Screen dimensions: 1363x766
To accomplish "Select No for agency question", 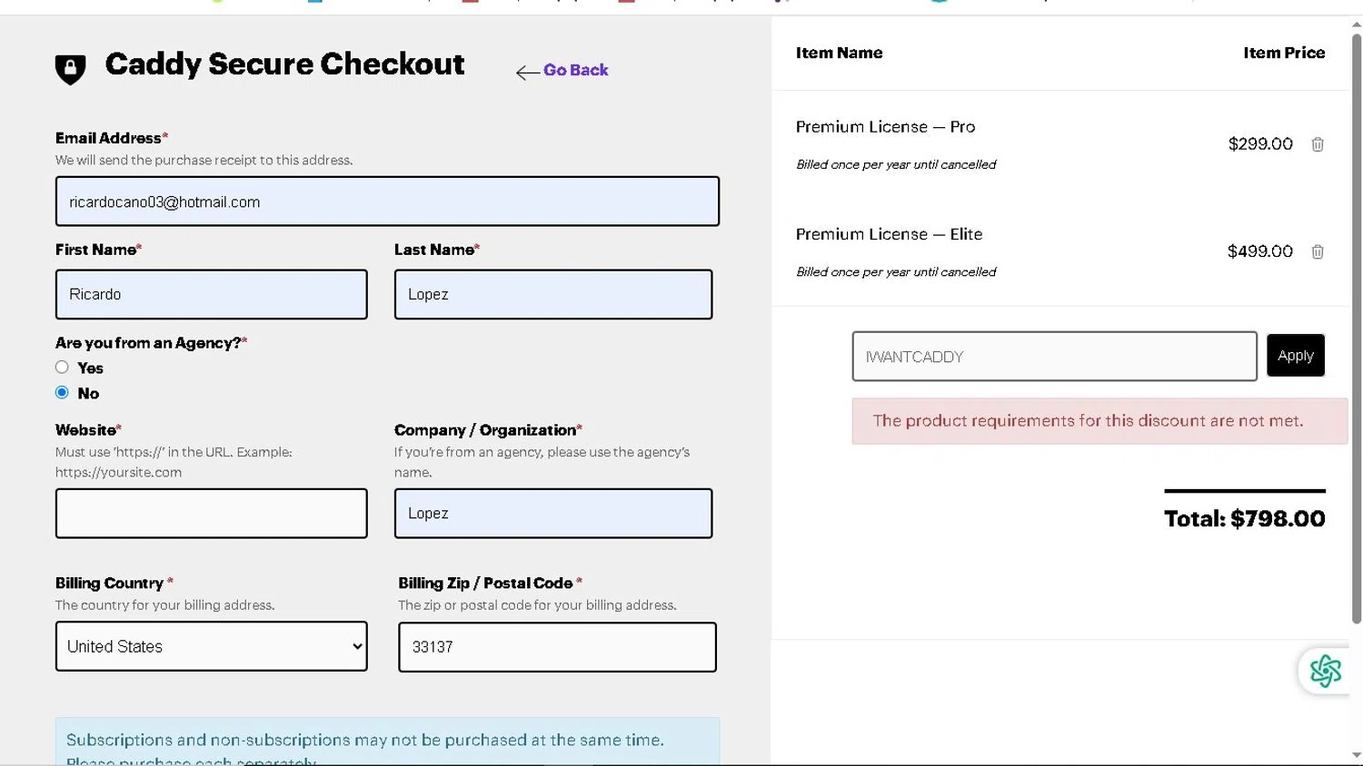I will click(x=62, y=392).
